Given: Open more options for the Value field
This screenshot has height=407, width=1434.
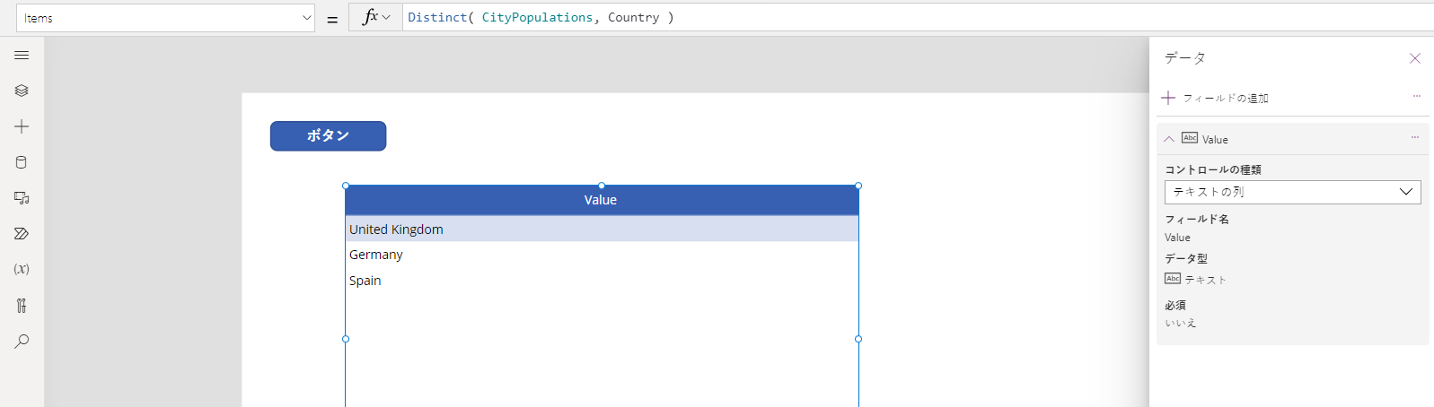Looking at the screenshot, I should 1415,137.
